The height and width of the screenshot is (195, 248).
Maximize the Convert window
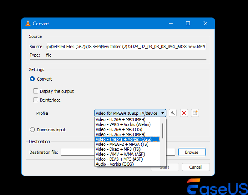[x=188, y=24]
